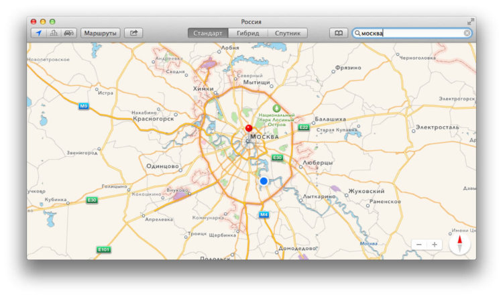Select the Апрелевка label
Screen dimensions: 503x297
pos(159,219)
